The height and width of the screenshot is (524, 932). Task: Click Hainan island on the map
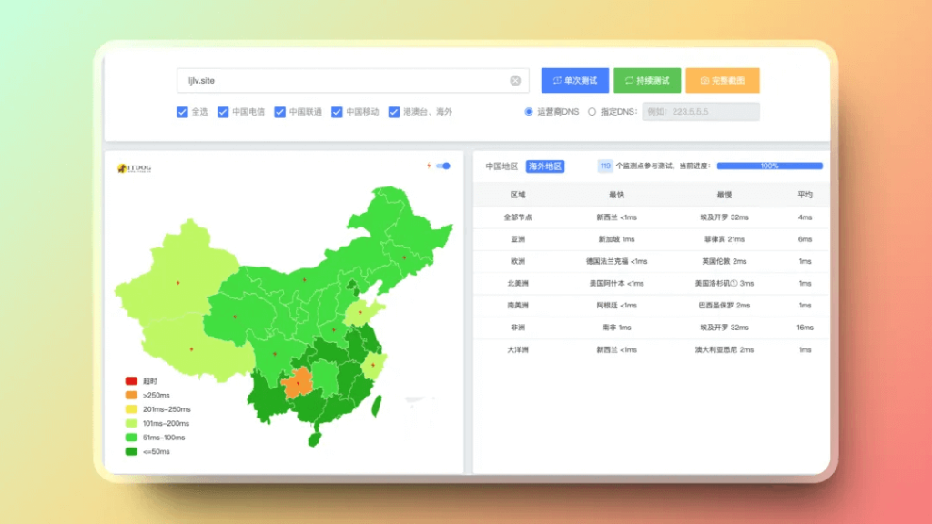coord(314,438)
